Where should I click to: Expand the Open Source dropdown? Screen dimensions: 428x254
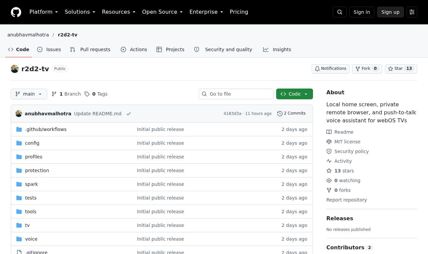[x=163, y=12]
